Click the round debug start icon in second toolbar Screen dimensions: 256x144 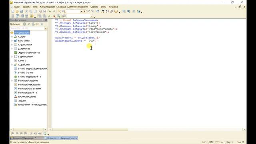click(32, 16)
